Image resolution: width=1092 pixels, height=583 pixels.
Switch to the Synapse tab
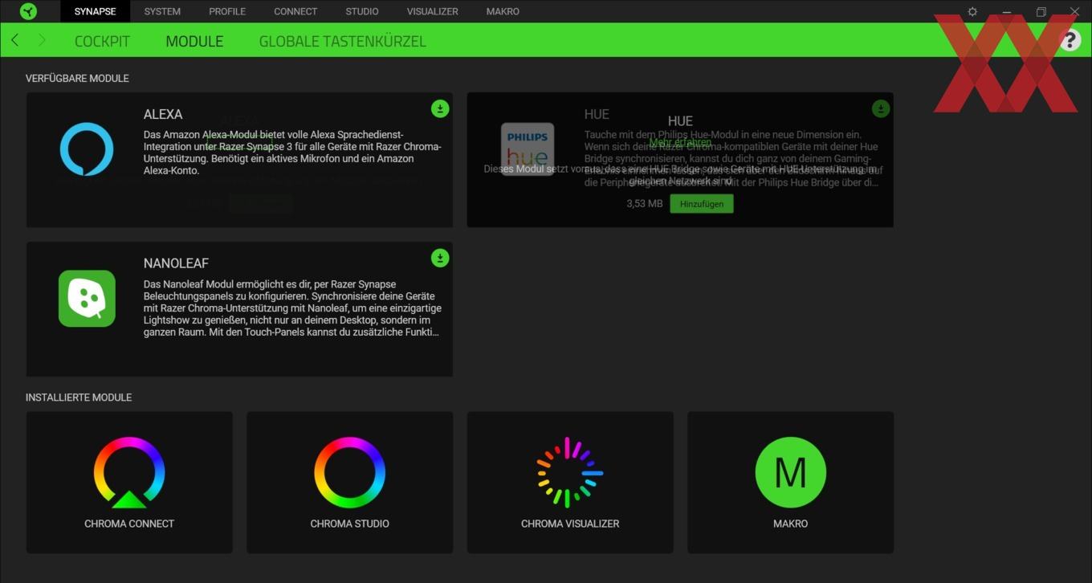pyautogui.click(x=95, y=11)
